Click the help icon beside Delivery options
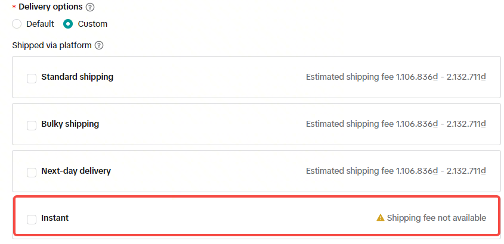Image resolution: width=504 pixels, height=244 pixels. coord(90,8)
